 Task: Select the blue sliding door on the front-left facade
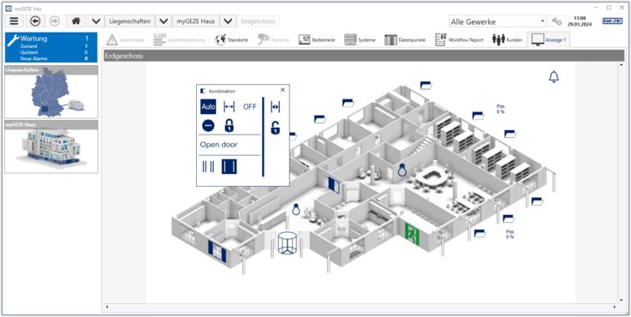click(217, 251)
